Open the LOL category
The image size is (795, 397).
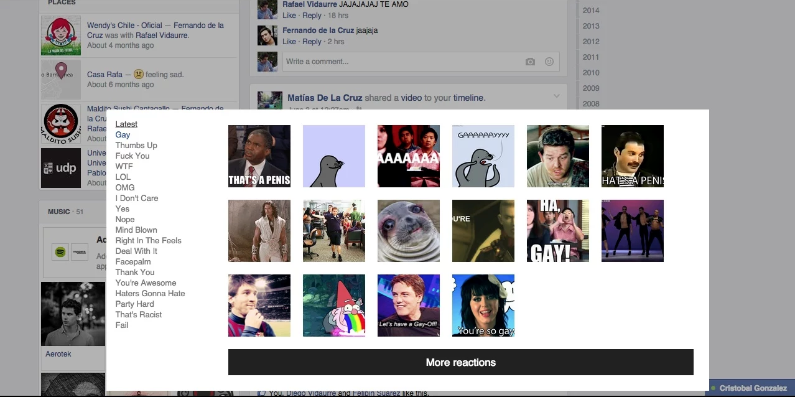[x=123, y=177]
